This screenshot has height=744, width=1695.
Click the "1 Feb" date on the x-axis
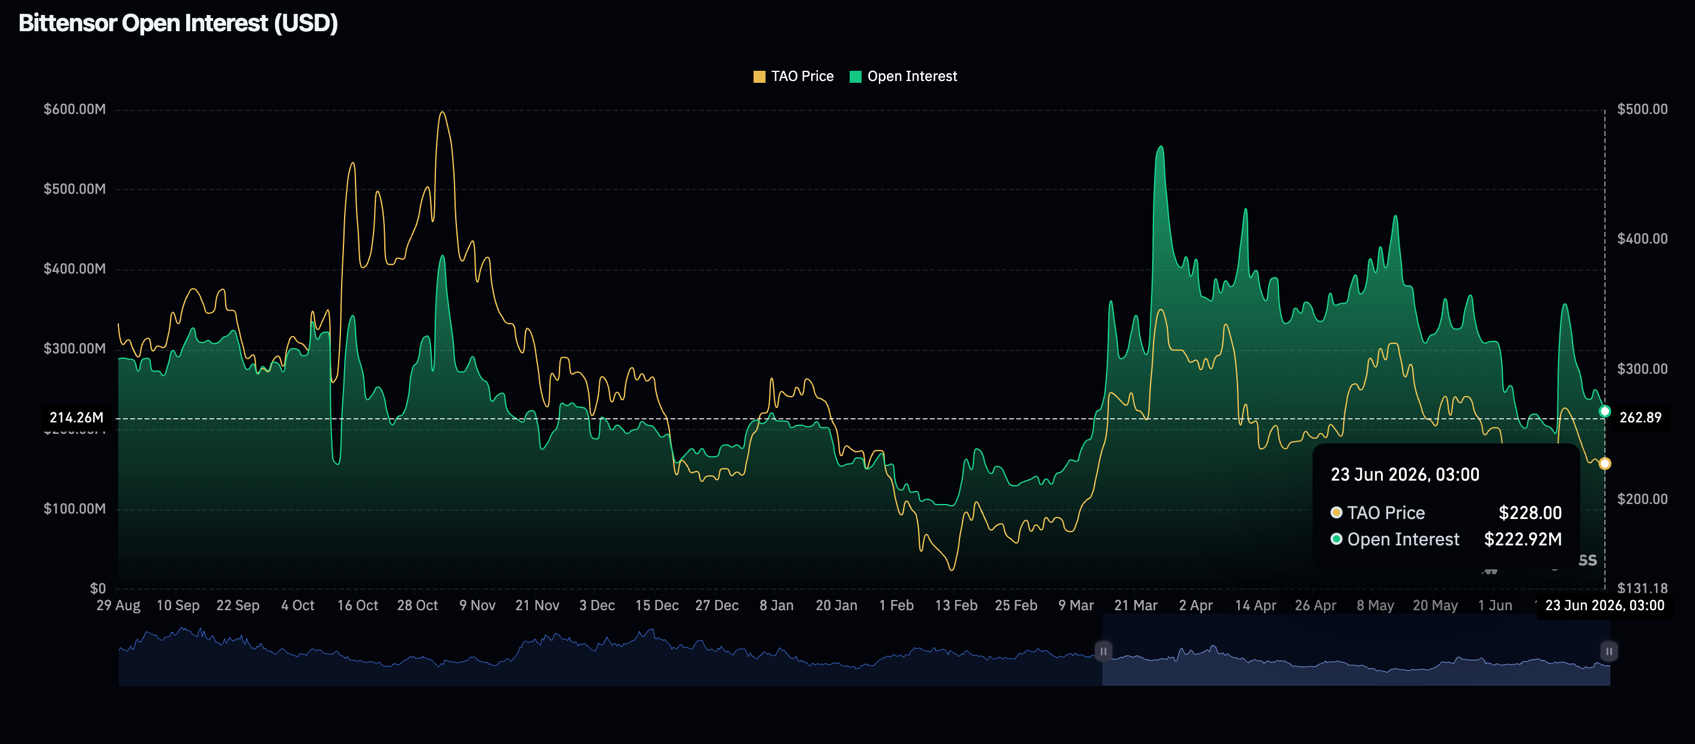[896, 605]
